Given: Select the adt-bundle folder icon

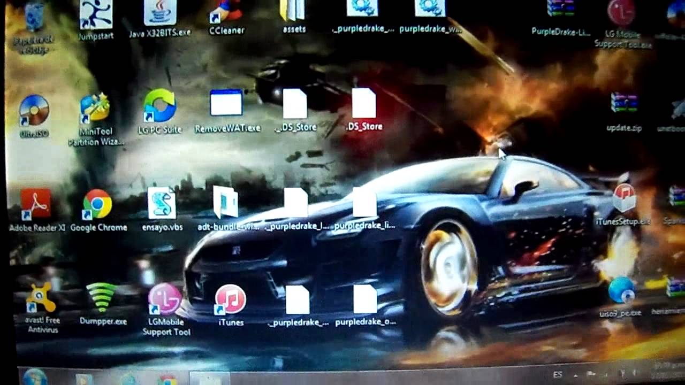Looking at the screenshot, I should (x=227, y=209).
